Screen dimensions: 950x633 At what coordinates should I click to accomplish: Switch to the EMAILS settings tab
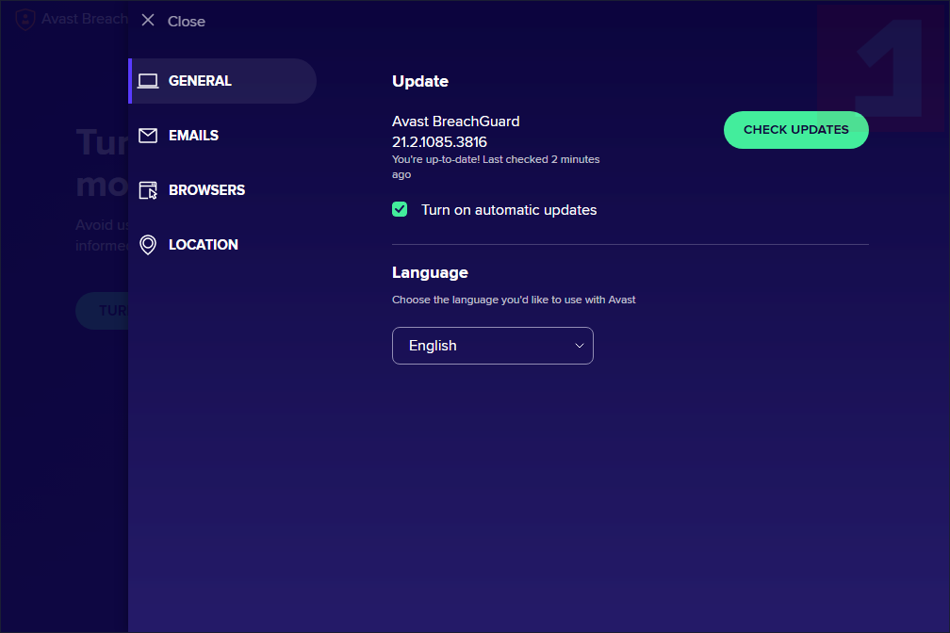(x=194, y=136)
